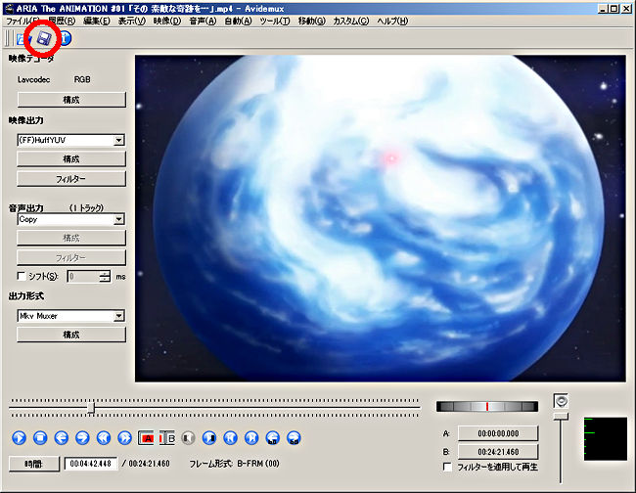
Task: Click 構成 button under video decoder
Action: coord(71,100)
